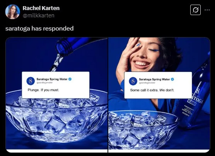Screen dimensions: 215x156
Task: Open the Grok slash icon button
Action: tap(195, 10)
